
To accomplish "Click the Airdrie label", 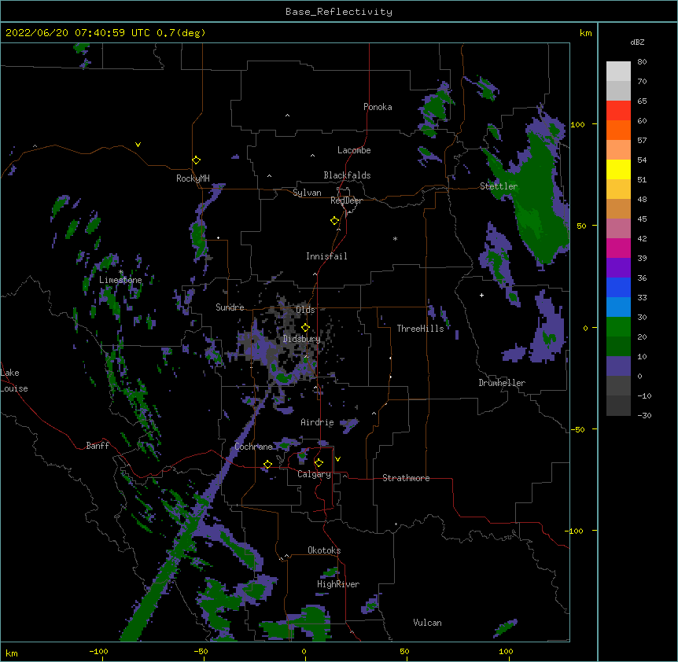I will 317,422.
